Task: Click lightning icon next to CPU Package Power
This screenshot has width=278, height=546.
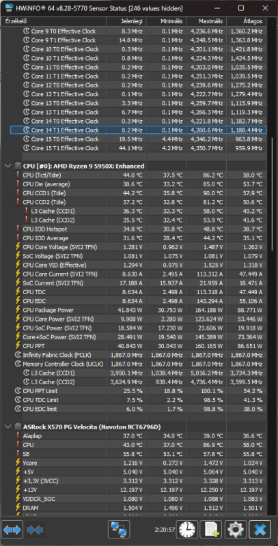Action: coord(18,311)
